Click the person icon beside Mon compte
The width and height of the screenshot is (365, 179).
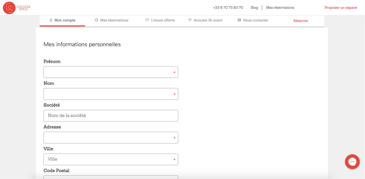pyautogui.click(x=51, y=20)
